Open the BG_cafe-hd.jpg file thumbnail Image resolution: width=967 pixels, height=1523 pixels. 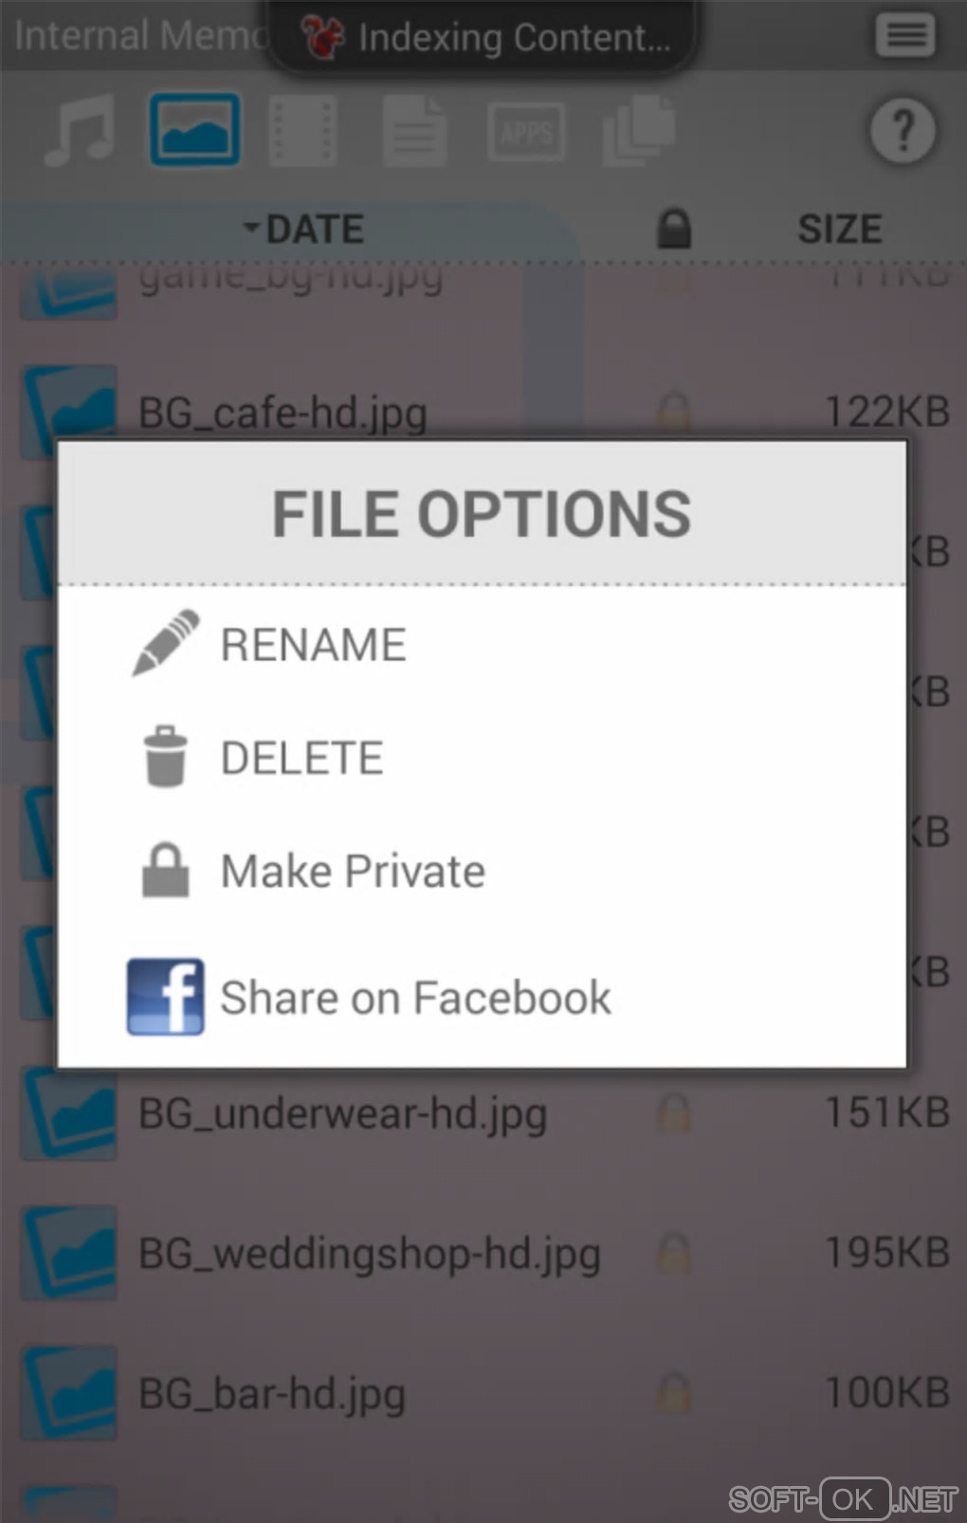coord(70,413)
